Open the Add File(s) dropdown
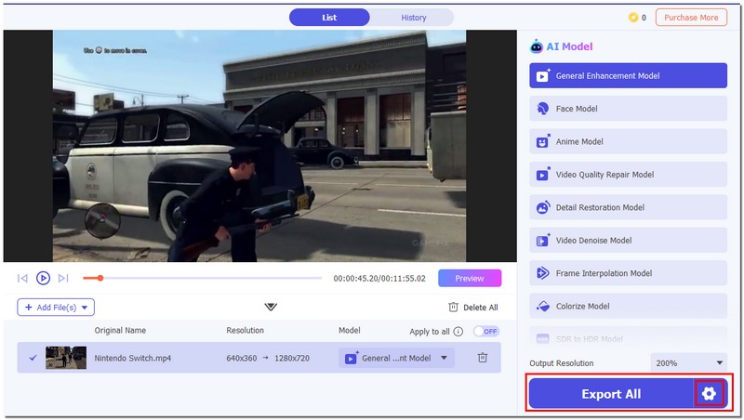Viewport: 744px width, 420px height. pyautogui.click(x=56, y=307)
